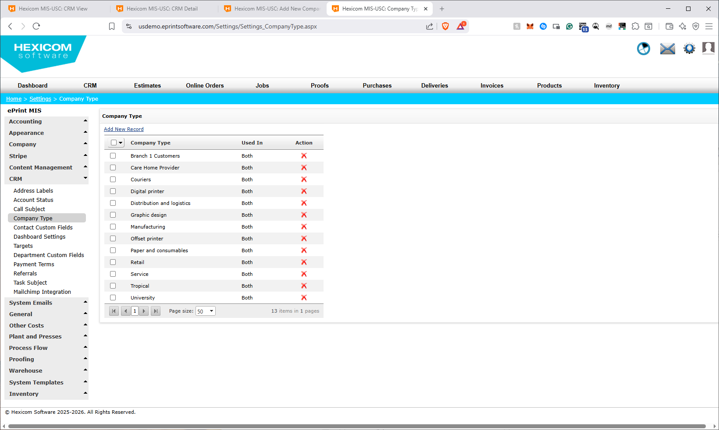Image resolution: width=719 pixels, height=430 pixels.
Task: Open the Page size dropdown
Action: click(205, 311)
